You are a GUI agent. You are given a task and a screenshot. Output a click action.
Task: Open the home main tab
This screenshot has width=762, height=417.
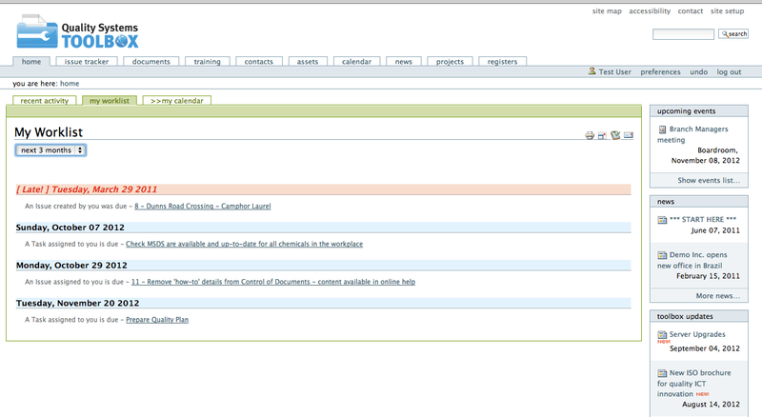(31, 62)
